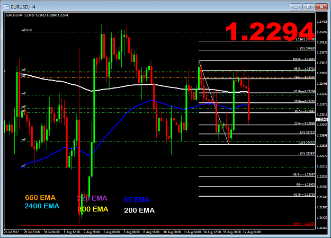Click the '14 Aug 12:00' time axis label
This screenshot has height=238, width=331.
pyautogui.click(x=212, y=232)
